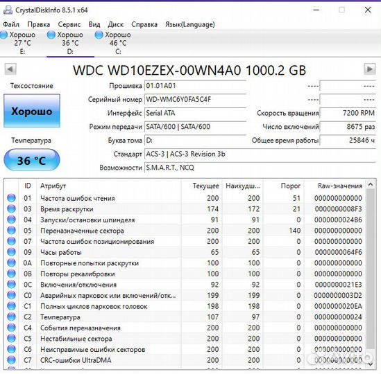Click status icon for attribute 0A
The image size is (381, 374).
(11, 262)
